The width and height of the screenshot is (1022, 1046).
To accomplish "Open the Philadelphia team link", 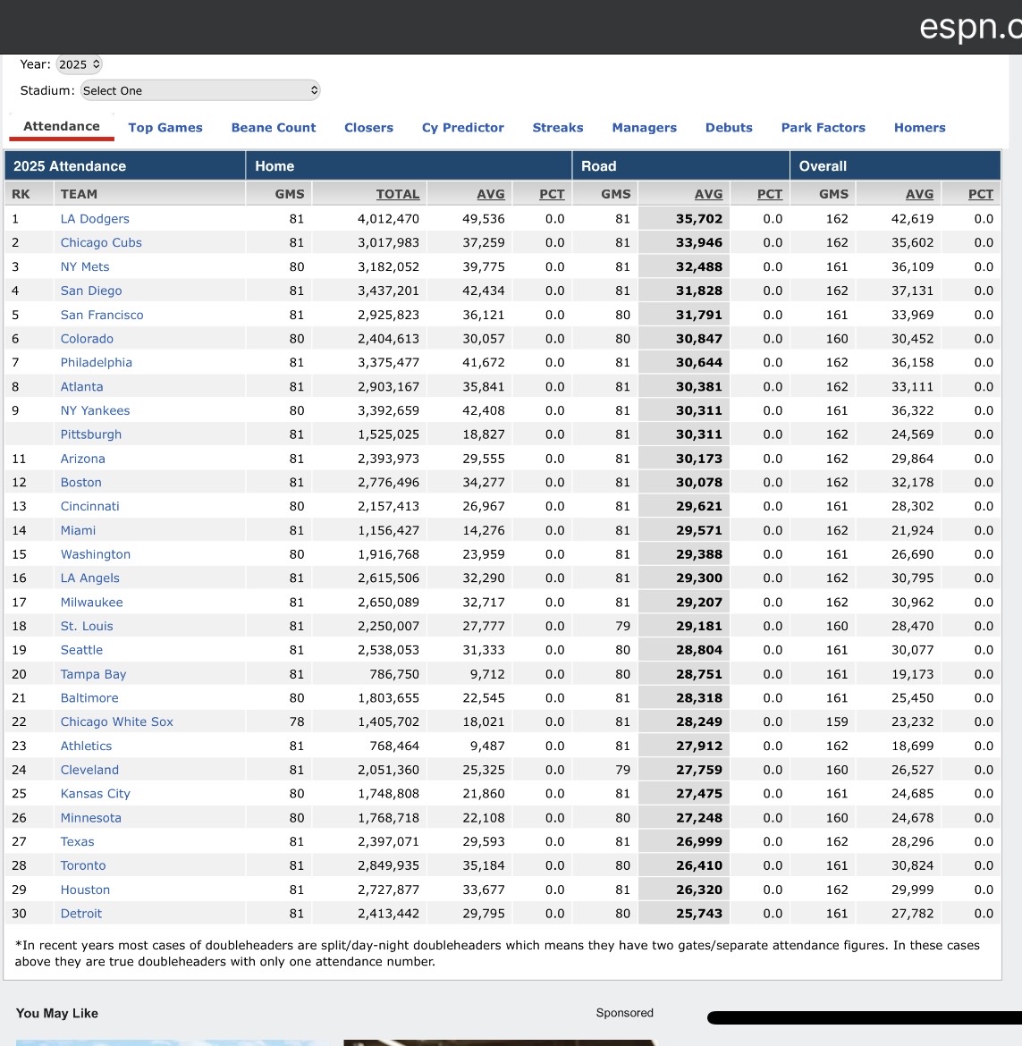I will tap(96, 363).
